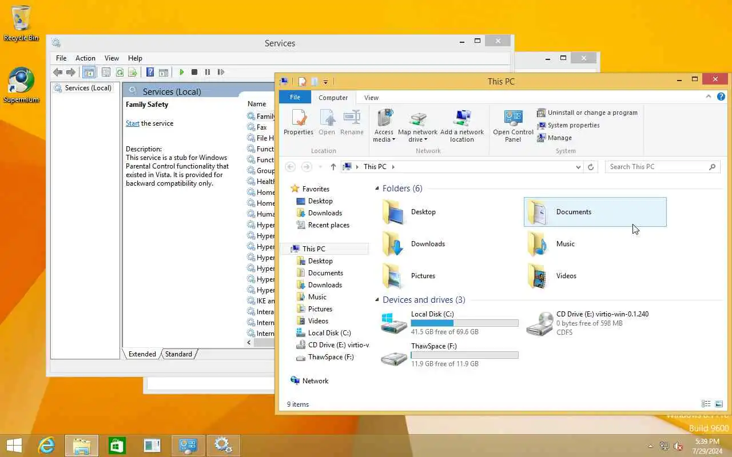
Task: Open the View menu in Services
Action: pyautogui.click(x=112, y=58)
